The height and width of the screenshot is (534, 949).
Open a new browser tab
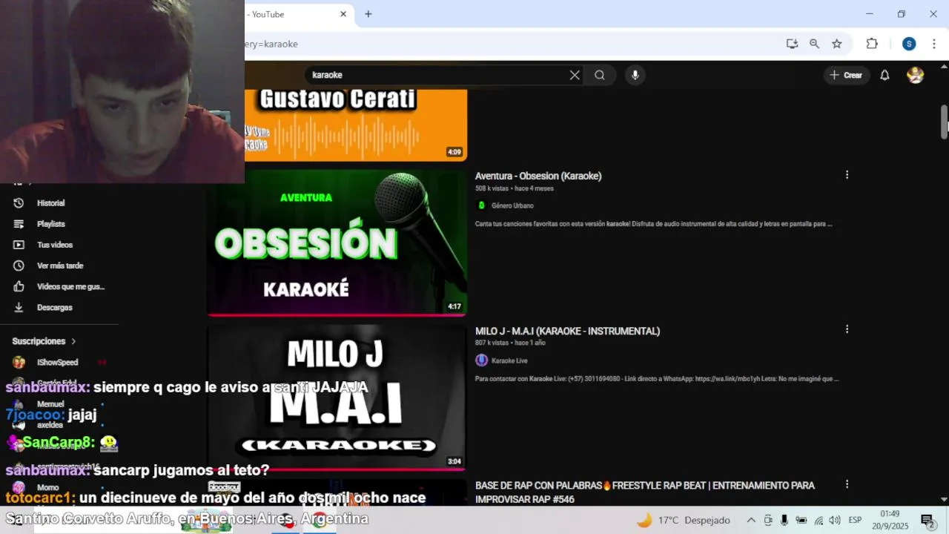click(368, 14)
